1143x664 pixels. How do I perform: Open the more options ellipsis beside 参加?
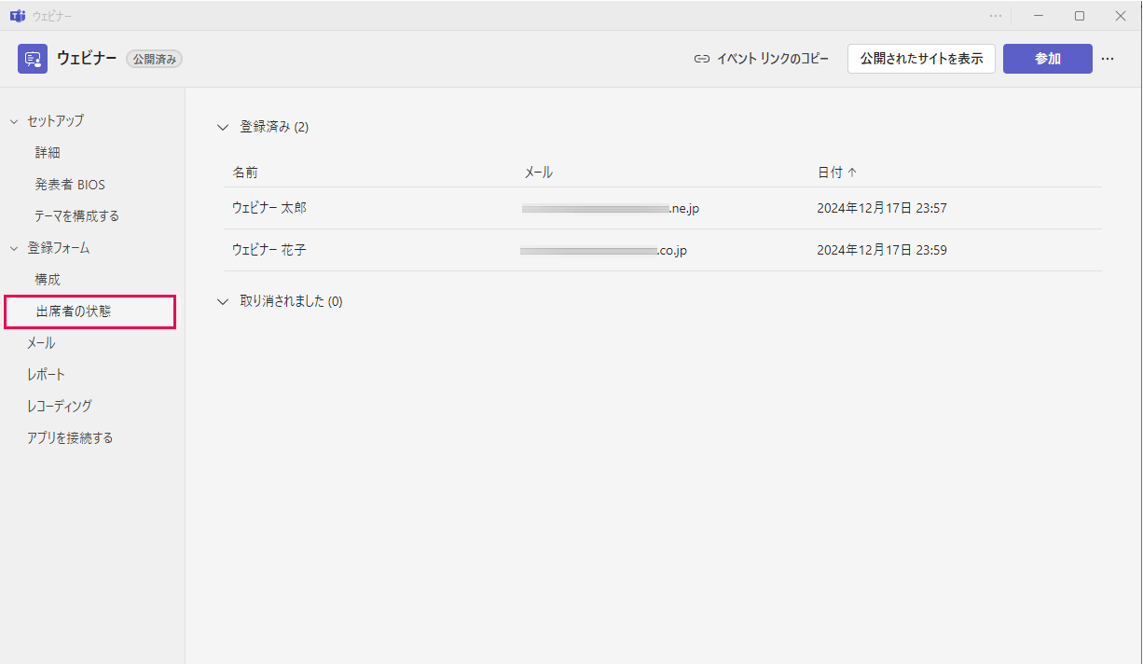pos(1108,59)
